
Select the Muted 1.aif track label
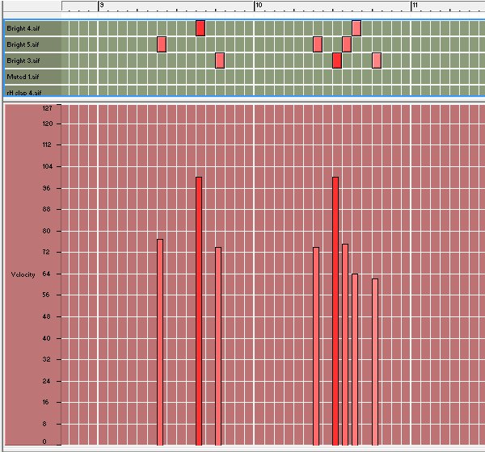coord(23,77)
